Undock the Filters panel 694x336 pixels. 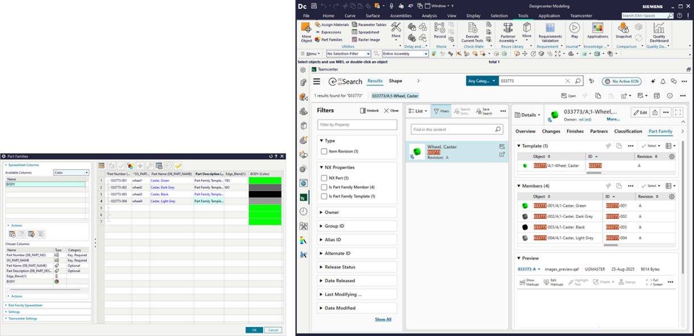point(369,111)
